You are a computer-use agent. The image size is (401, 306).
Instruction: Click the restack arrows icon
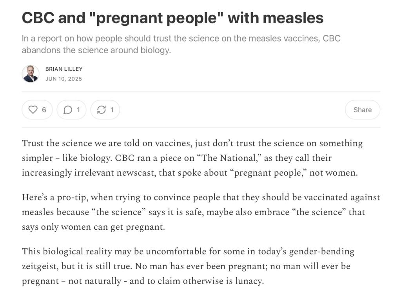coord(101,110)
